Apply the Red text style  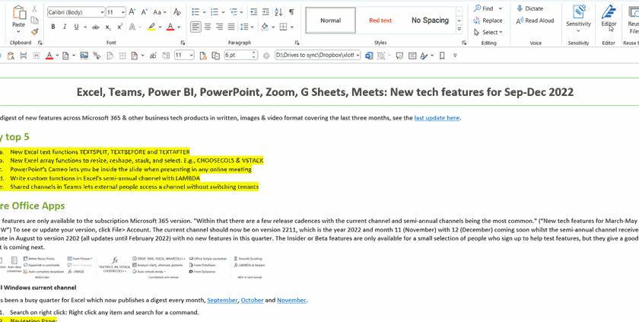point(380,21)
